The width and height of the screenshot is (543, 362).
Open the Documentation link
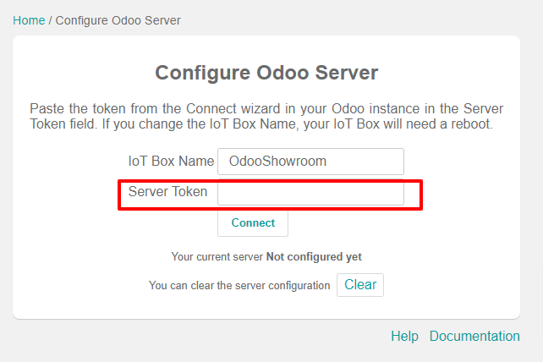(474, 336)
